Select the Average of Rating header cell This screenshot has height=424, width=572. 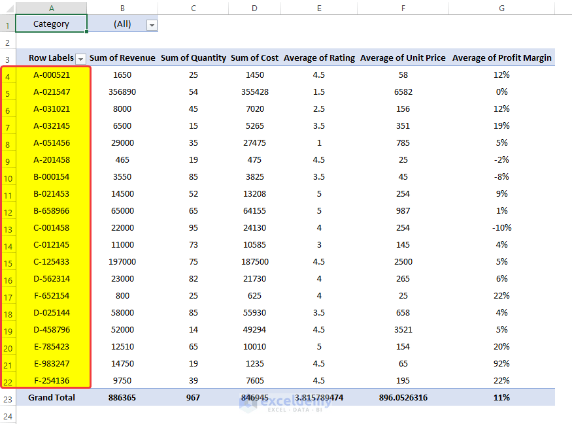point(319,58)
